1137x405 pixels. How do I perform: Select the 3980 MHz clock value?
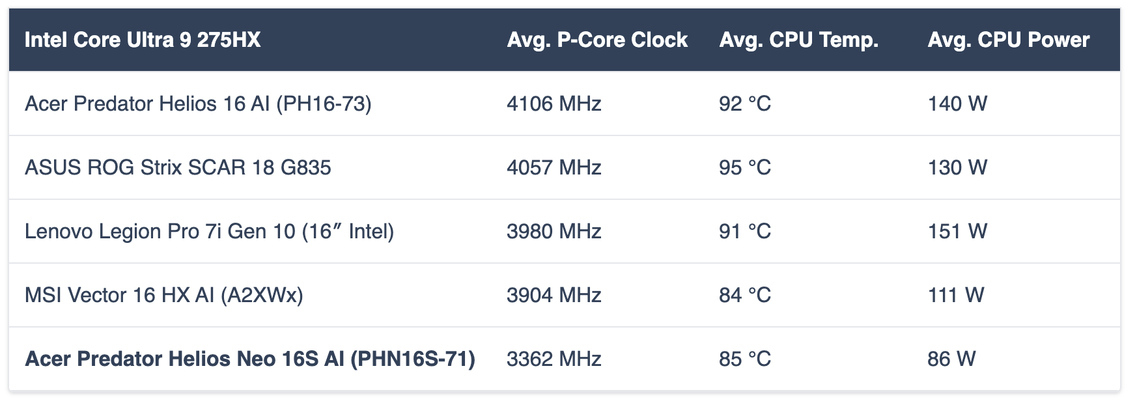(554, 231)
